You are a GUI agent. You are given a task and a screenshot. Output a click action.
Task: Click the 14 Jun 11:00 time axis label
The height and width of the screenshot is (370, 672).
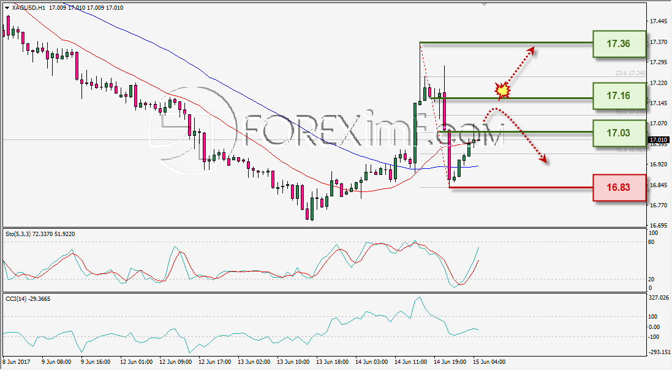point(410,362)
